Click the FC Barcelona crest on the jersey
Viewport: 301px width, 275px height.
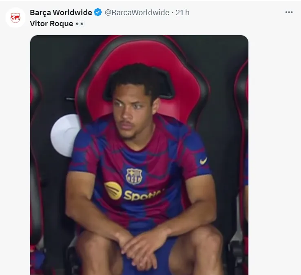pyautogui.click(x=134, y=176)
